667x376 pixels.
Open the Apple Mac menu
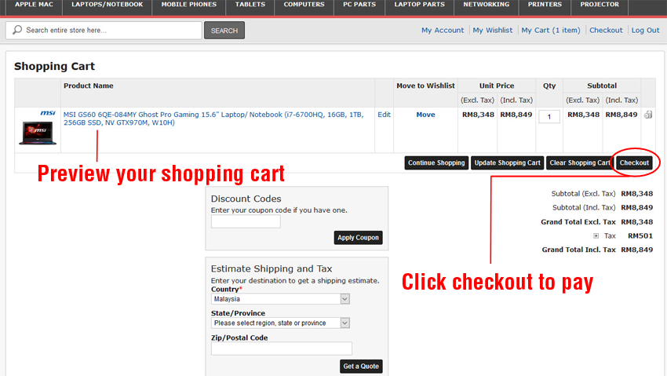click(34, 5)
